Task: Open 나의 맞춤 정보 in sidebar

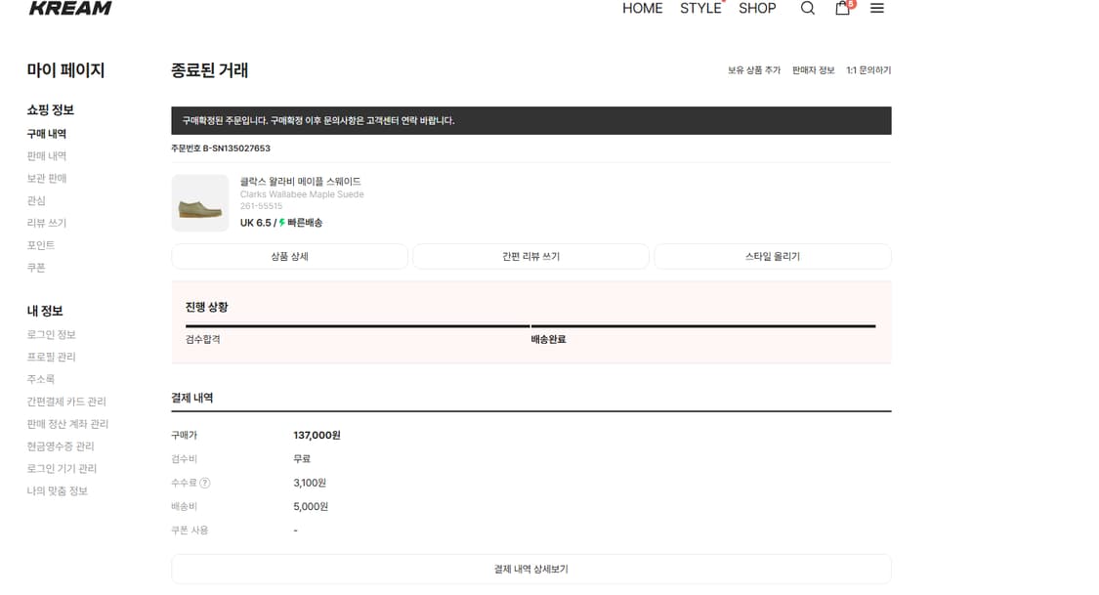Action: pyautogui.click(x=58, y=491)
